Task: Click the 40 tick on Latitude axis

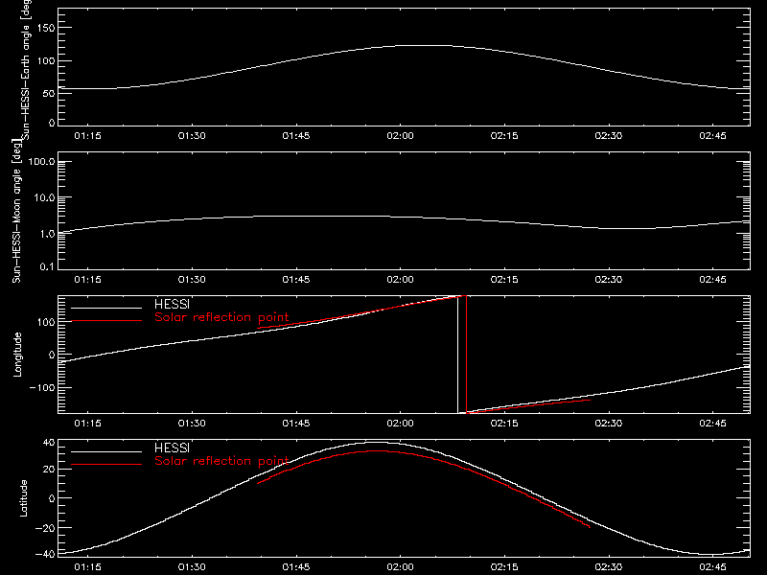Action: pyautogui.click(x=49, y=443)
